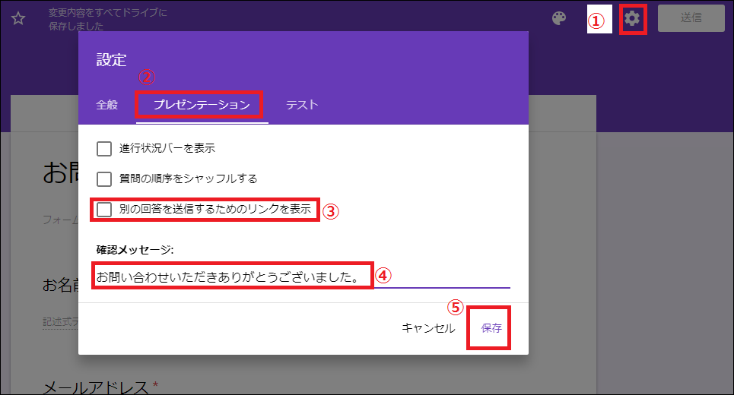The width and height of the screenshot is (734, 395).
Task: Click the 変更内容をすべてドライブに保存しました status text
Action: [x=108, y=19]
